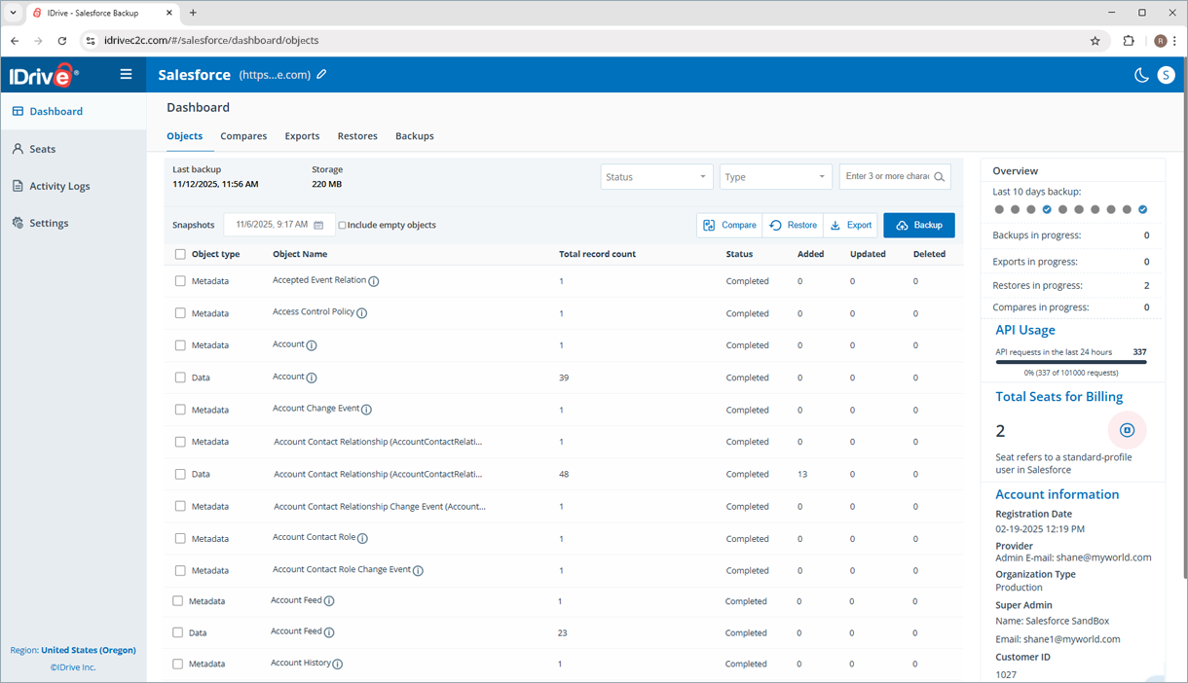Image resolution: width=1188 pixels, height=683 pixels.
Task: Open Seats in sidebar
Action: point(73,149)
